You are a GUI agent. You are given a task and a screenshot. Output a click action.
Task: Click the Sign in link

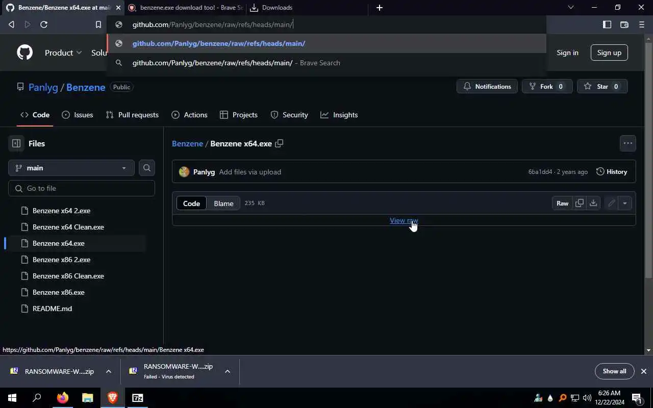567,53
